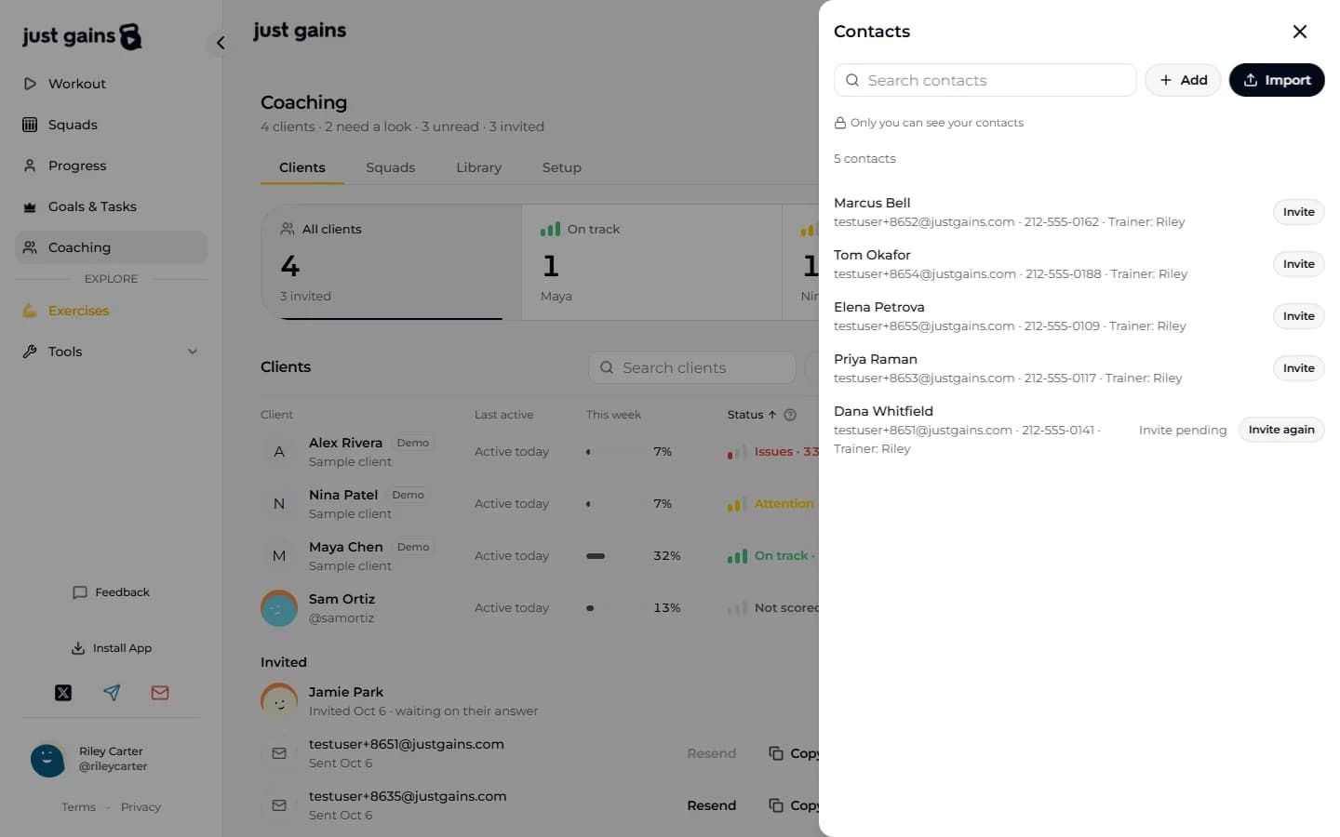1340x837 pixels.
Task: Select the All clients summary card
Action: click(391, 262)
